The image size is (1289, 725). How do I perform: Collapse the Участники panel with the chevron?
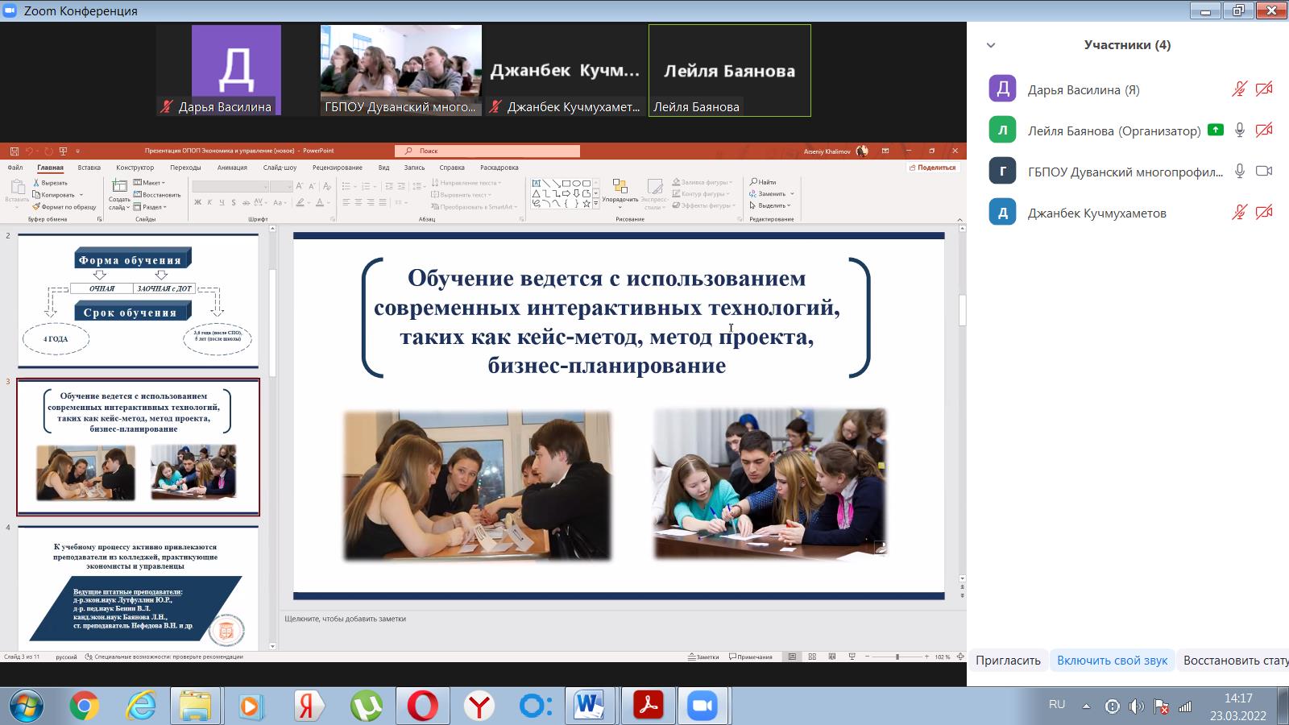coord(991,46)
